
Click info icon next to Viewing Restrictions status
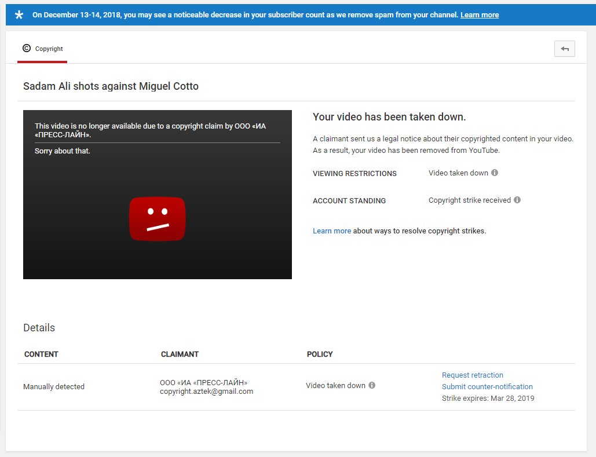[x=495, y=173]
